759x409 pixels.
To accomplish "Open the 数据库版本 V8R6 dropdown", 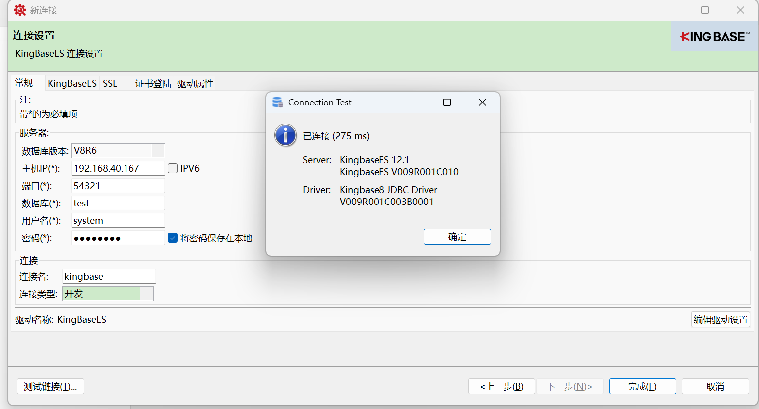I will coord(159,150).
